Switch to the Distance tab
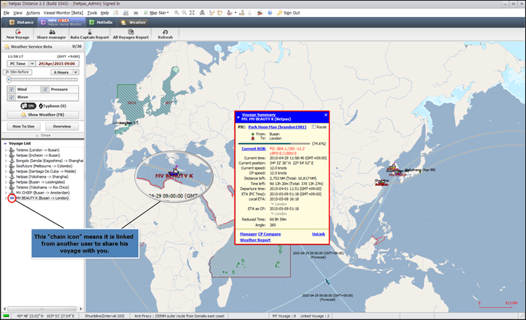 click(x=22, y=22)
